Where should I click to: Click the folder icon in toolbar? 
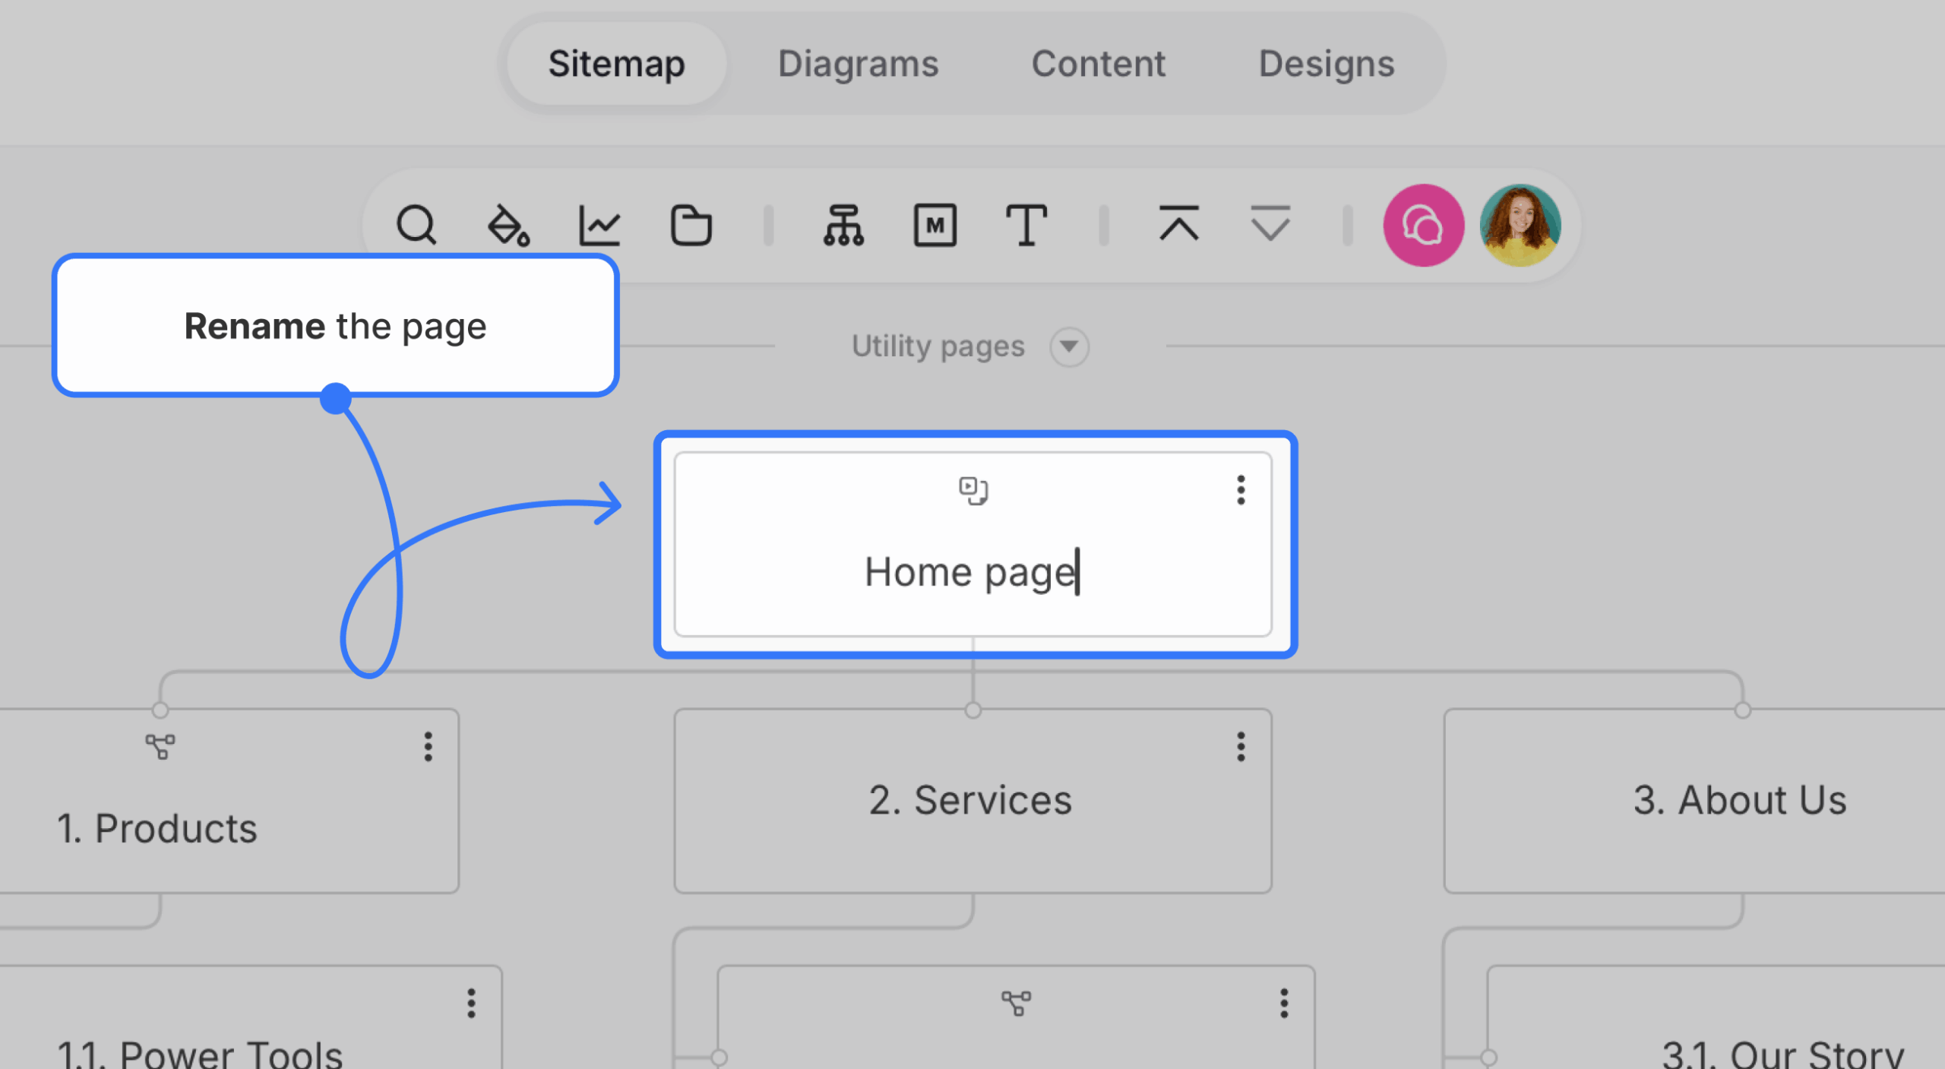coord(691,225)
